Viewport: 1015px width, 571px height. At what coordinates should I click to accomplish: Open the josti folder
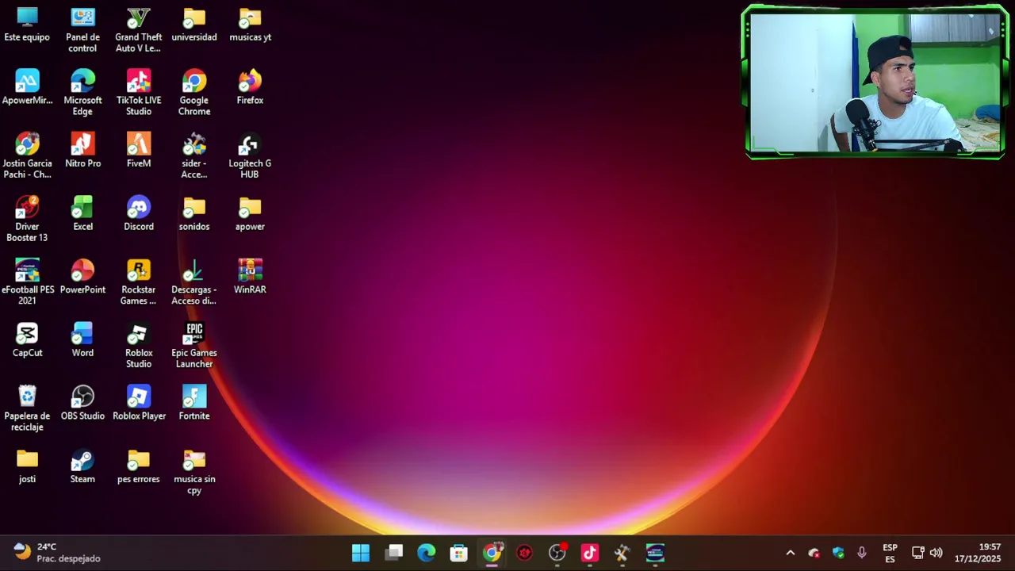coord(27,466)
